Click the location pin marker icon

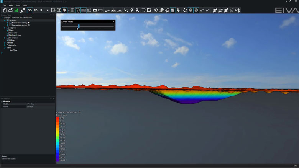click(x=132, y=10)
